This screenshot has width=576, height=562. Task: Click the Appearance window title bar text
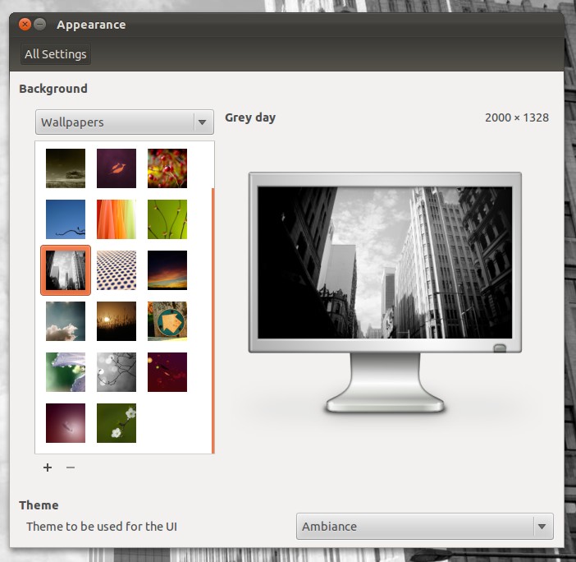click(91, 25)
